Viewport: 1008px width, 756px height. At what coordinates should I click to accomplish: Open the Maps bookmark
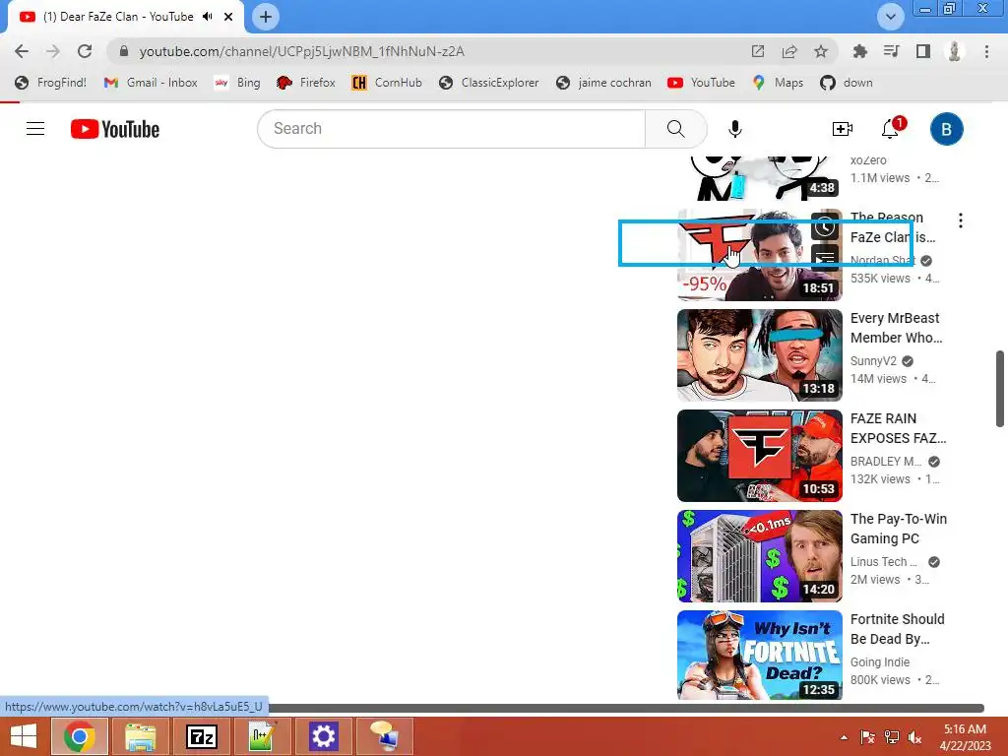click(x=778, y=83)
